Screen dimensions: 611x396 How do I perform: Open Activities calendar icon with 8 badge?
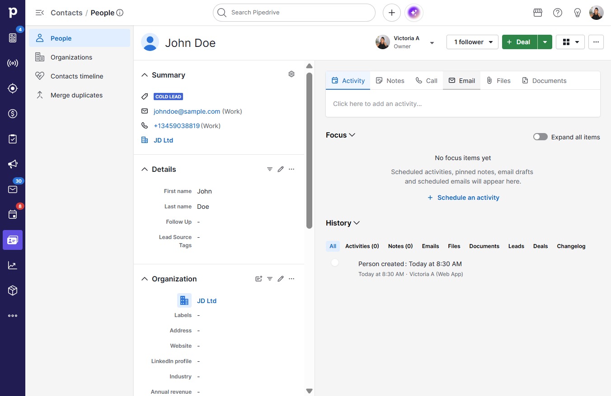(x=13, y=215)
